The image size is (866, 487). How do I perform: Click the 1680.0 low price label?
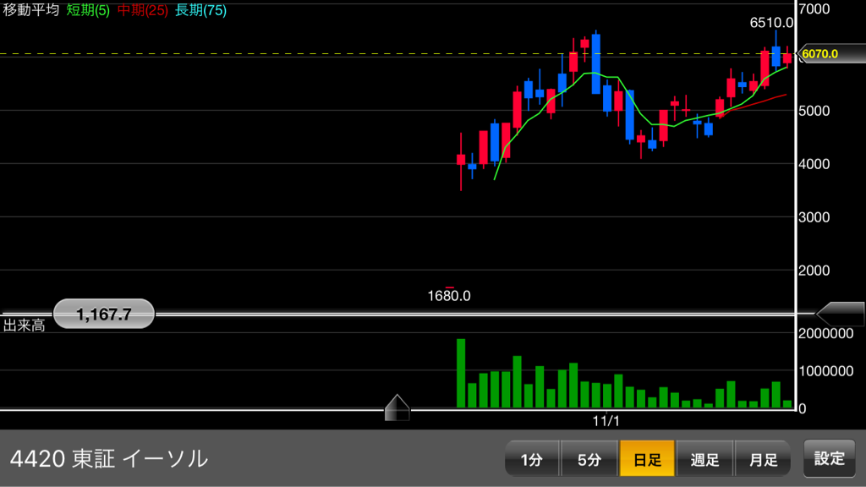(x=449, y=296)
